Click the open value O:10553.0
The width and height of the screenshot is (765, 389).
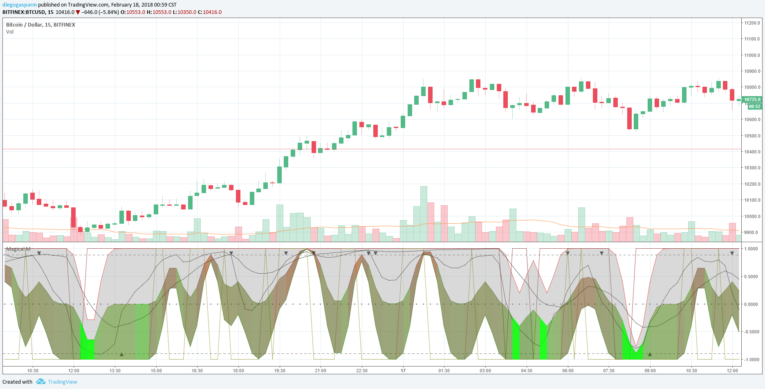[134, 12]
